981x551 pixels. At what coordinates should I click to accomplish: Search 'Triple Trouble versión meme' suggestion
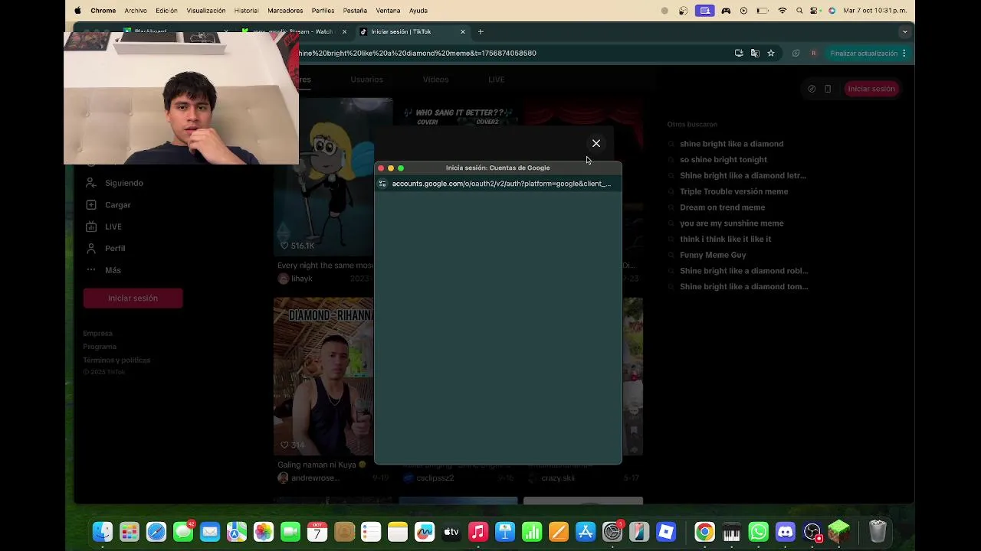pos(733,191)
